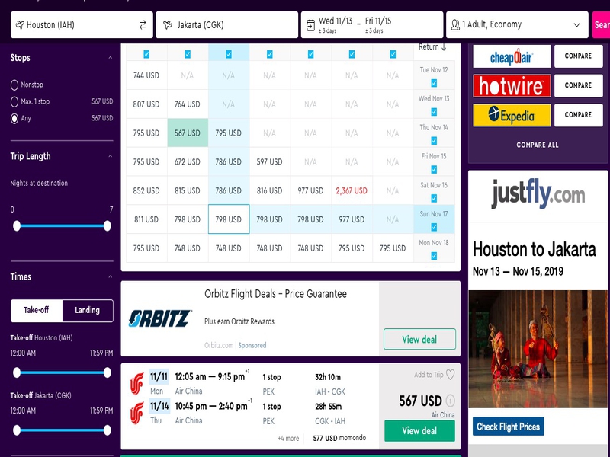Click the Air China logo on 11/11 flight
This screenshot has width=610, height=457.
[x=136, y=384]
